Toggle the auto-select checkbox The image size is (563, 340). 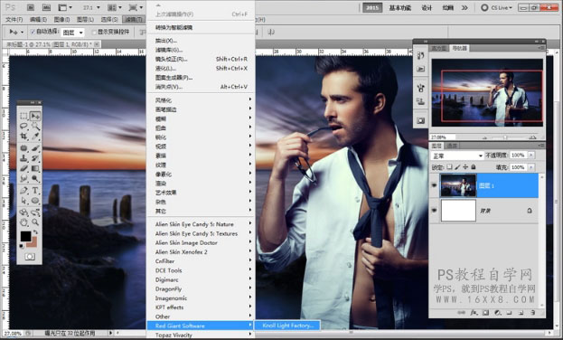(x=33, y=32)
